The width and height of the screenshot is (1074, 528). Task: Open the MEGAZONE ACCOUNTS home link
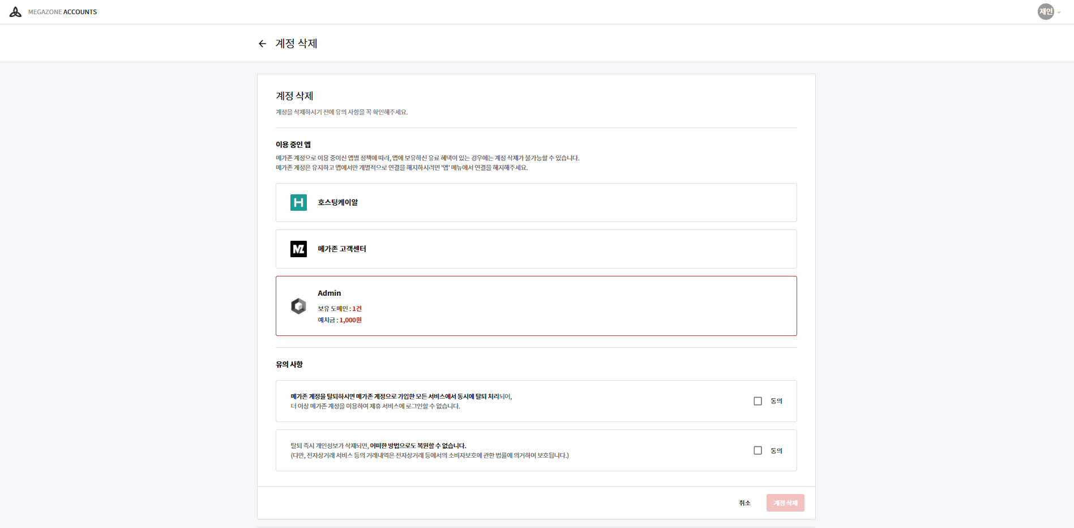pyautogui.click(x=62, y=12)
